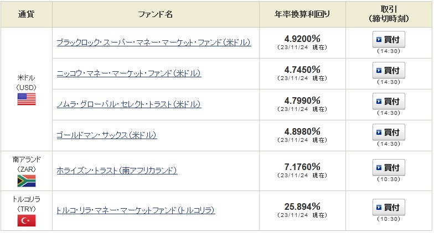The width and height of the screenshot is (434, 233).
Task: Click 買付 button for BlackRock fund
Action: point(389,40)
